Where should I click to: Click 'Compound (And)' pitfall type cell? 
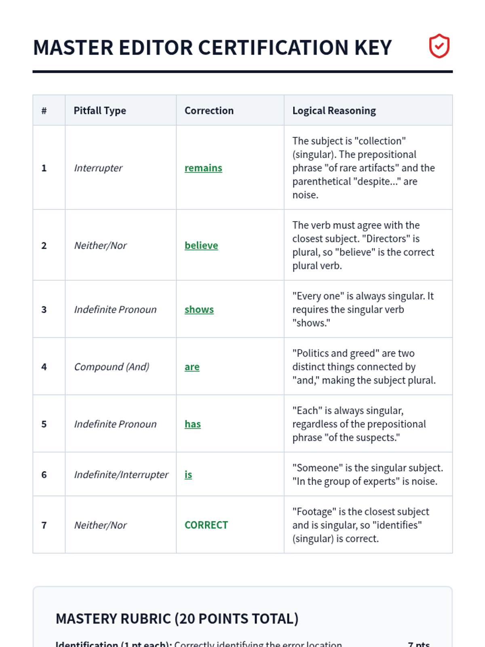tap(112, 367)
